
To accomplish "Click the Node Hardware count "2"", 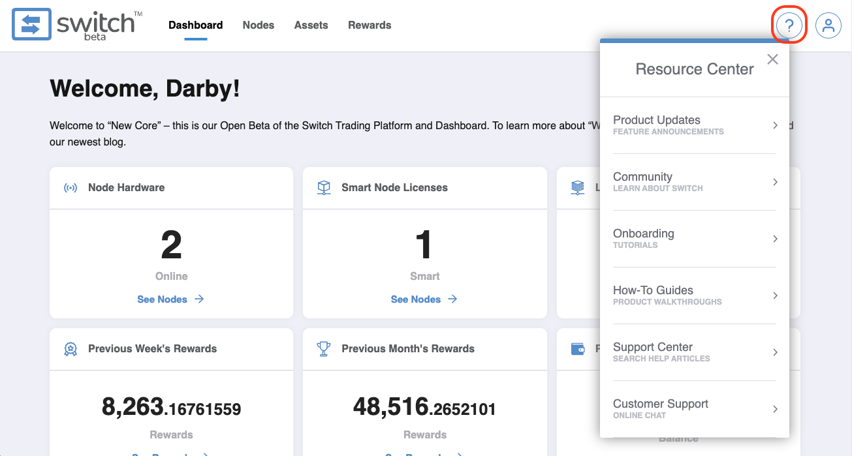I will 172,245.
